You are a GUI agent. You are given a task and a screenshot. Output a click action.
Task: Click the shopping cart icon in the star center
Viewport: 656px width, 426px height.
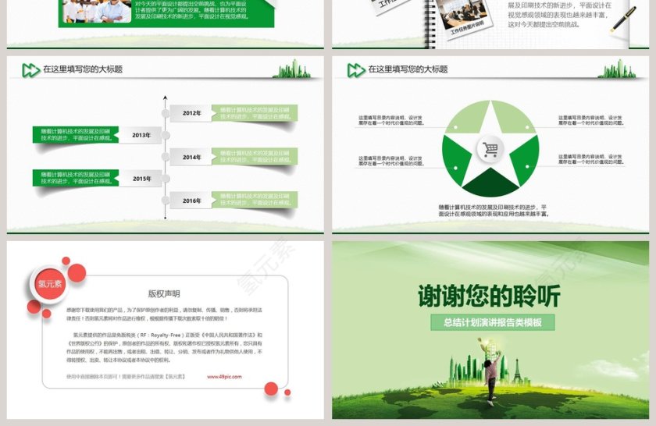click(x=490, y=149)
